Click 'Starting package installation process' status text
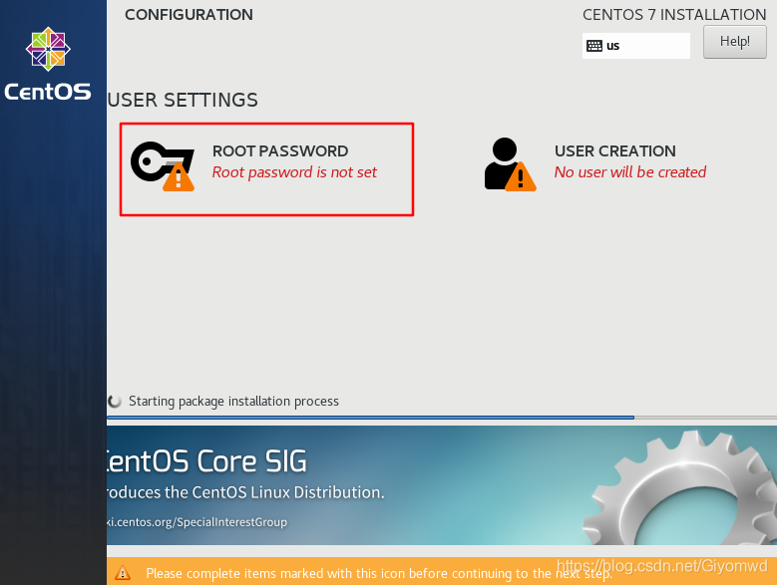777x585 pixels. 233,401
